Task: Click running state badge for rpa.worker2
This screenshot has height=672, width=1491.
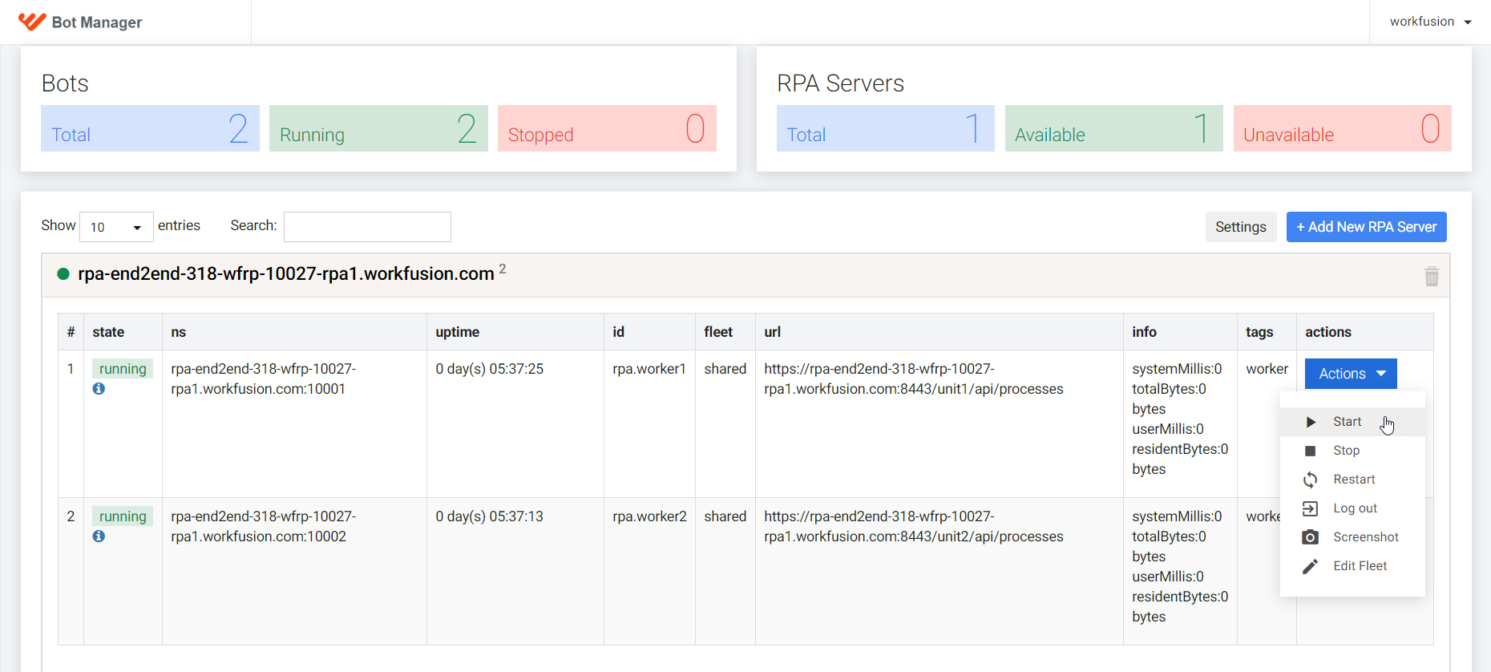Action: (x=123, y=516)
